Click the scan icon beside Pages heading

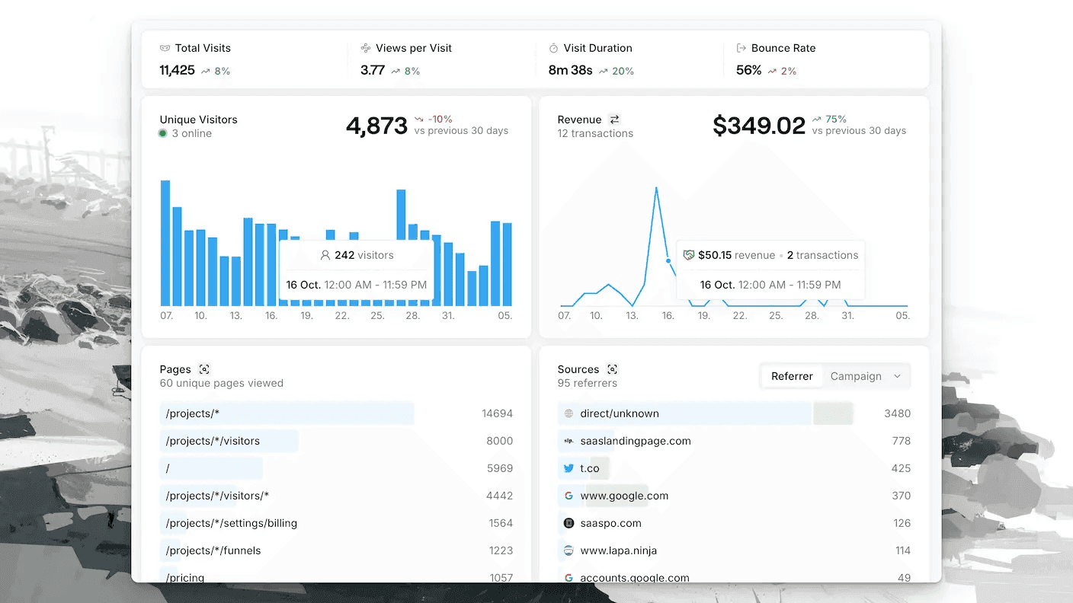203,369
